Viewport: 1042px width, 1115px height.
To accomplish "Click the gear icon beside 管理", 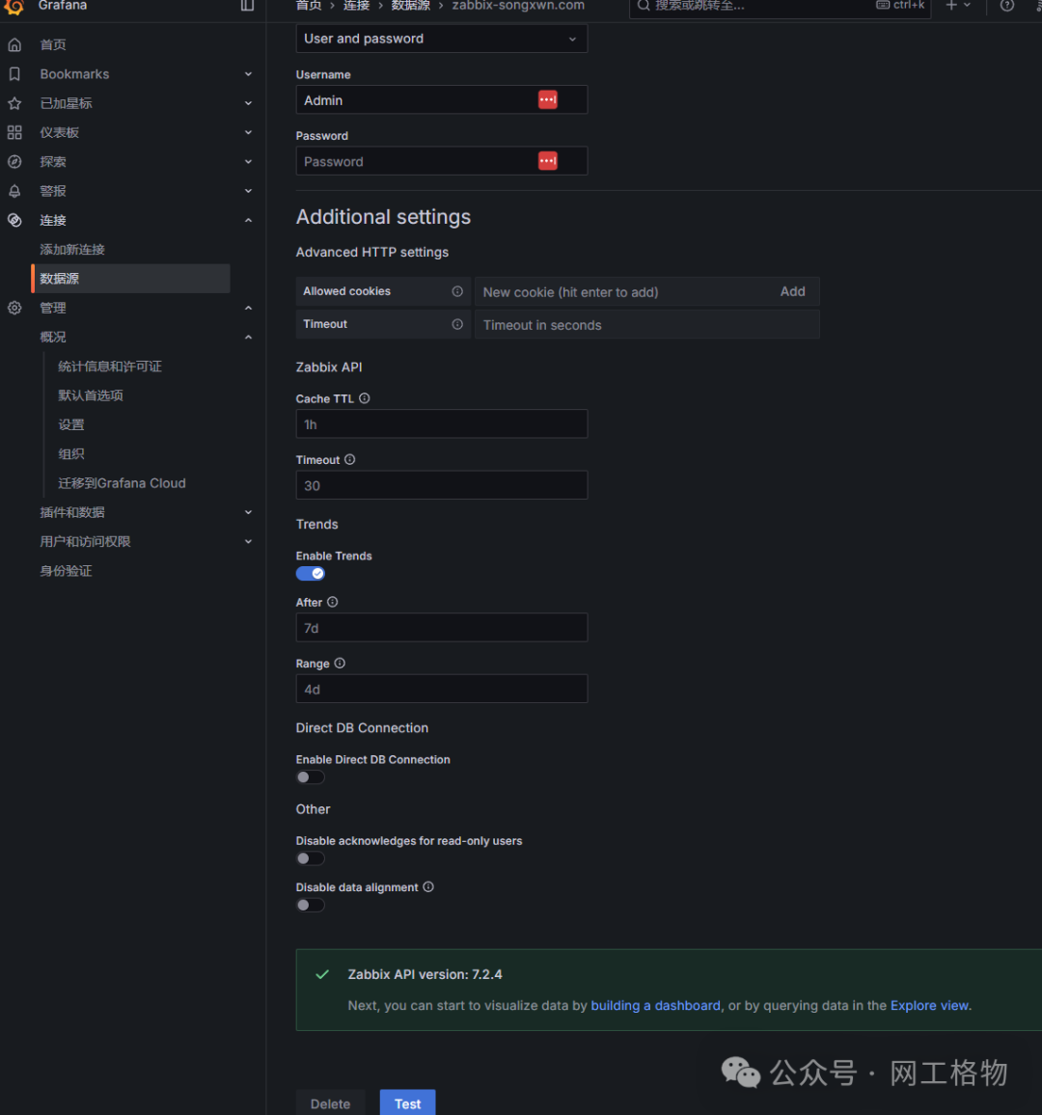I will 14,308.
